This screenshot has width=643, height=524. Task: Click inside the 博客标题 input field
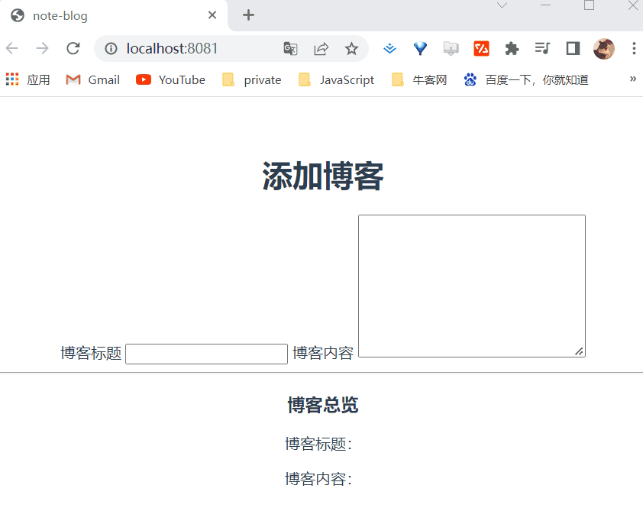206,354
